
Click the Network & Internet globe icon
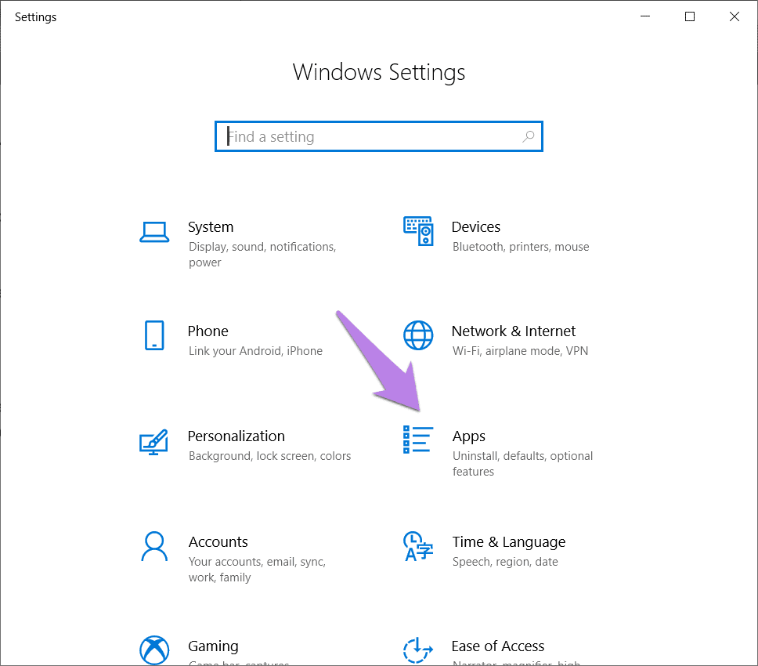[x=418, y=335]
